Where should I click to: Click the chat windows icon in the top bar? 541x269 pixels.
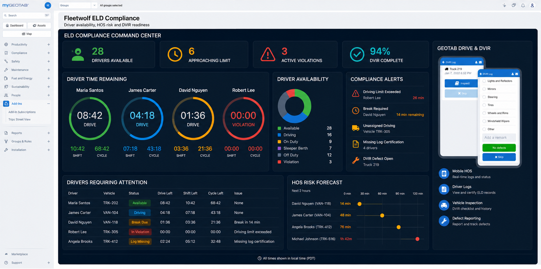[514, 5]
